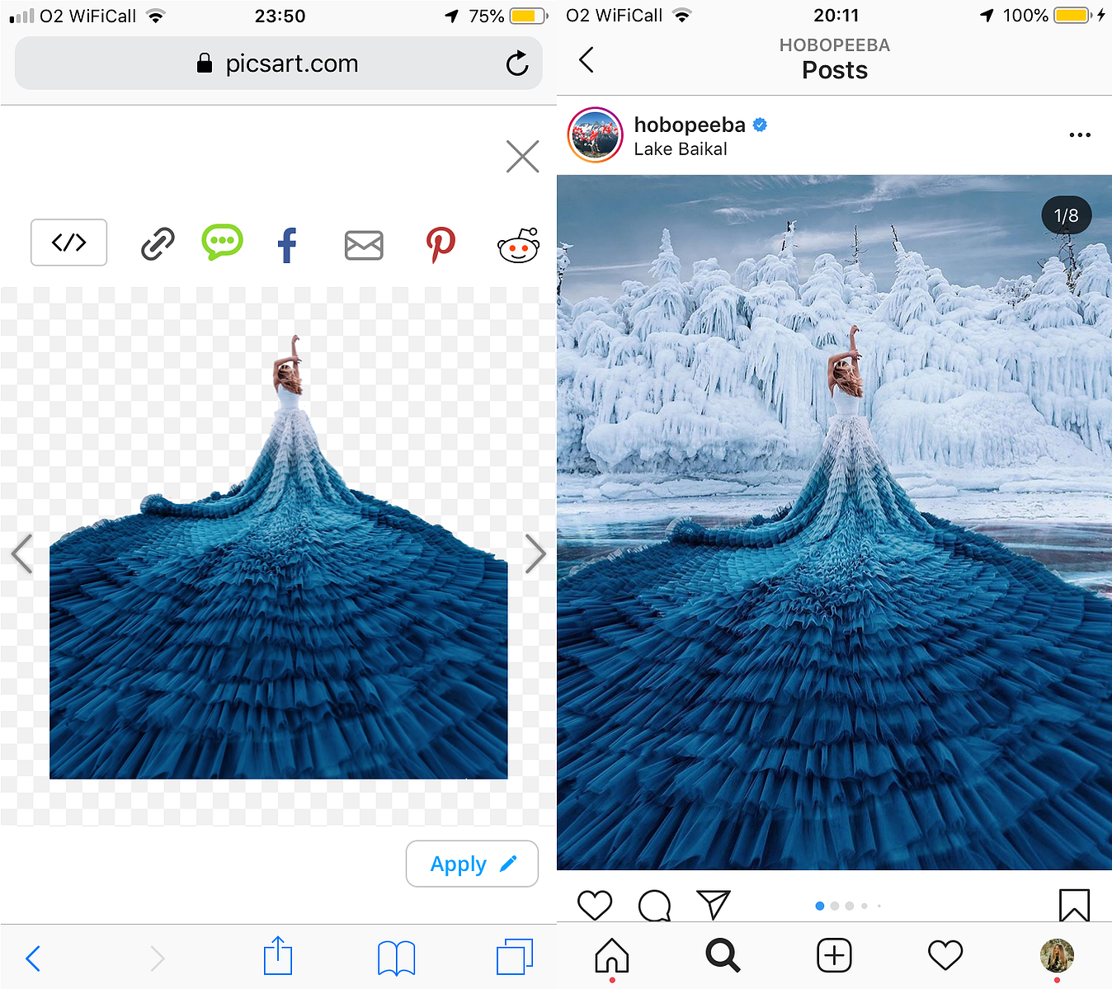Image resolution: width=1112 pixels, height=989 pixels.
Task: Close the picsart share overlay
Action: (x=522, y=156)
